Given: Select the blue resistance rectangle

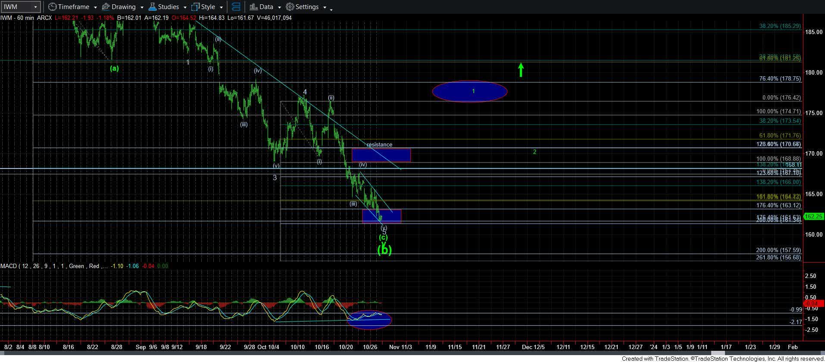Looking at the screenshot, I should click(381, 155).
